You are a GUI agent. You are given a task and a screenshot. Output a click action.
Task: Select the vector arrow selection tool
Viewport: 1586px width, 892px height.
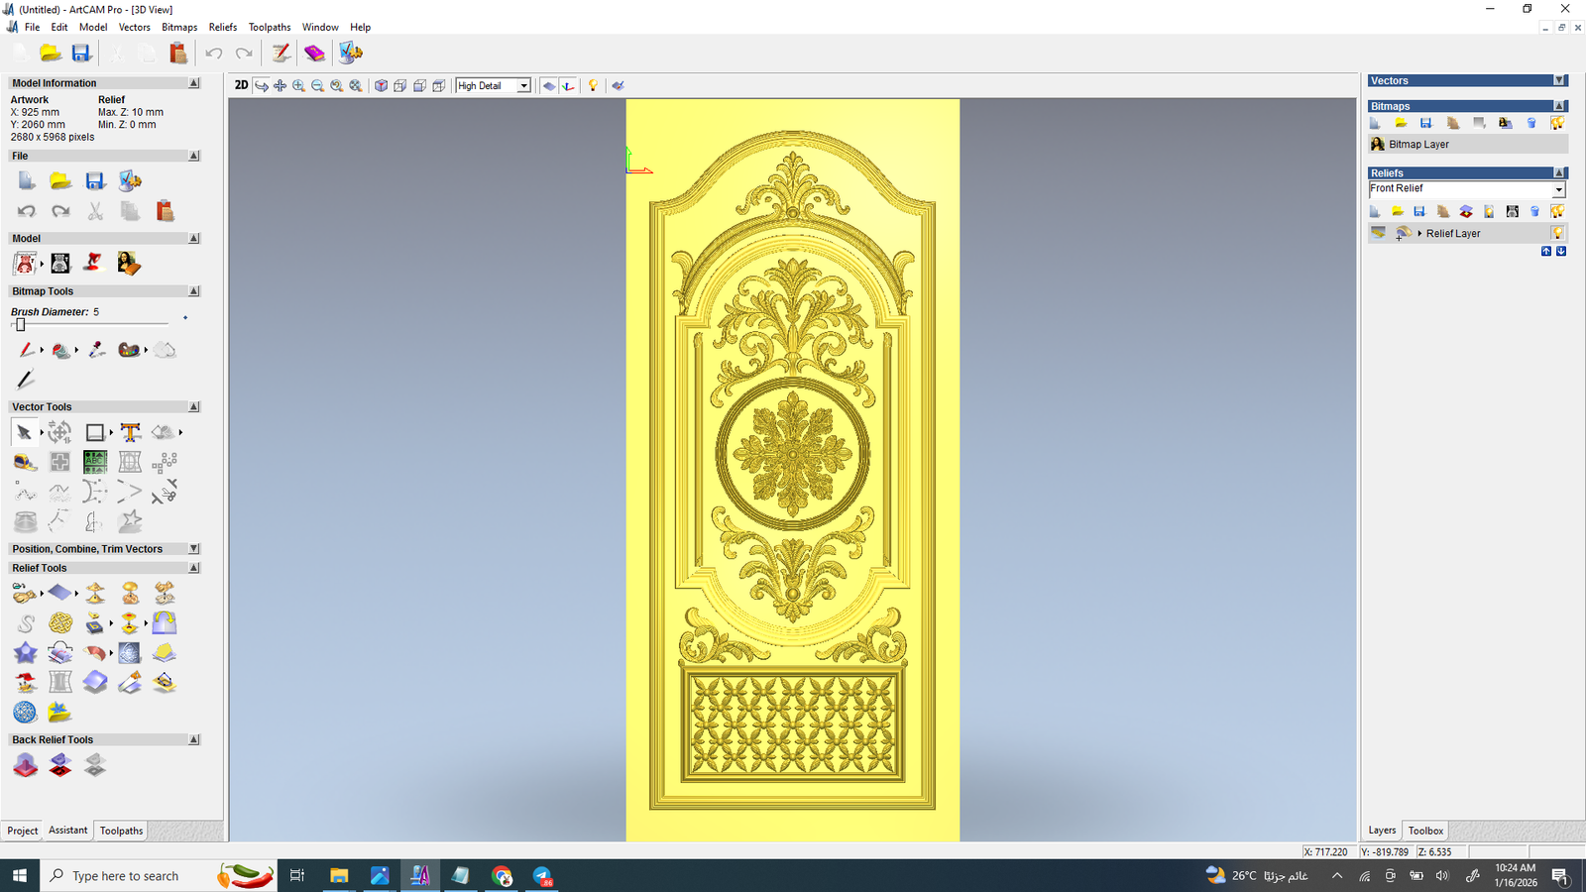[24, 432]
